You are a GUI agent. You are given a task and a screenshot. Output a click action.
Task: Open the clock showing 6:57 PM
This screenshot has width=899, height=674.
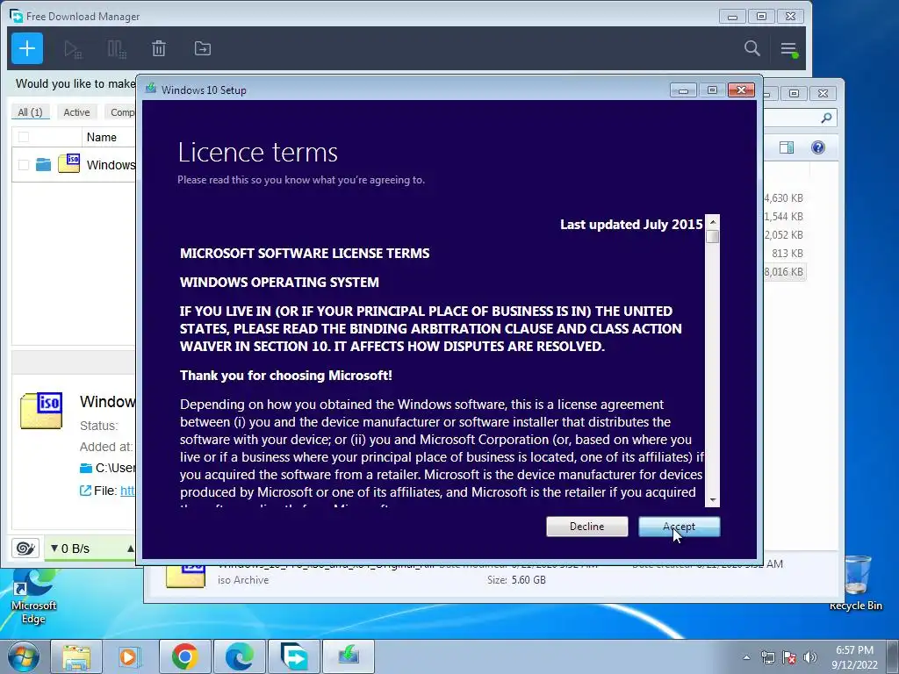(x=854, y=657)
